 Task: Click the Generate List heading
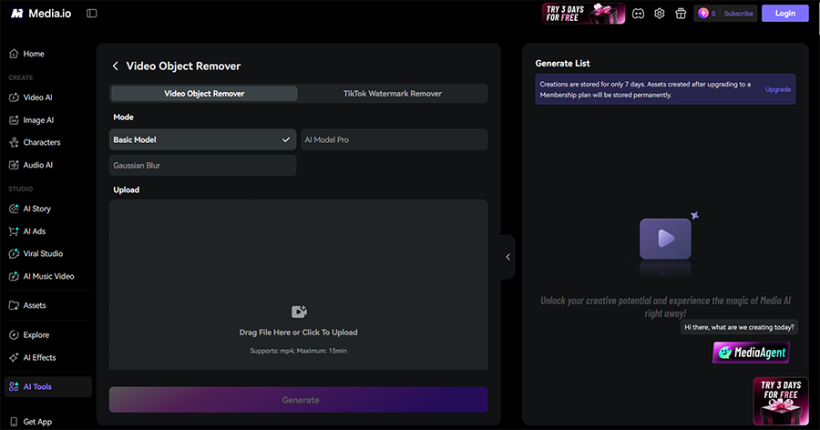click(563, 63)
